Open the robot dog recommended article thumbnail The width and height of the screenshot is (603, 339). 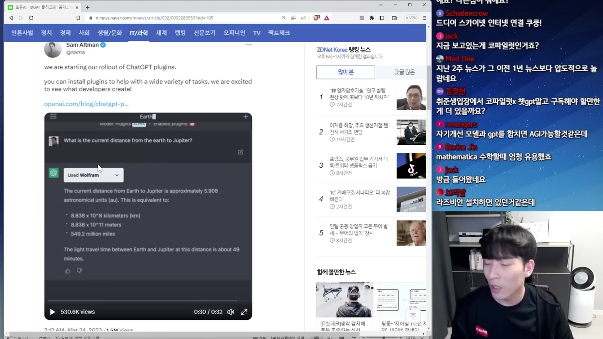pos(345,300)
